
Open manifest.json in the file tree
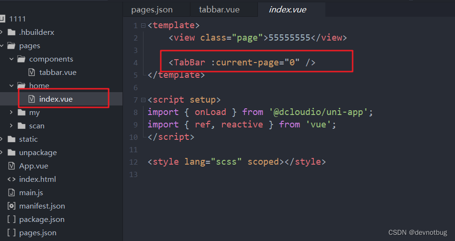[x=42, y=206]
